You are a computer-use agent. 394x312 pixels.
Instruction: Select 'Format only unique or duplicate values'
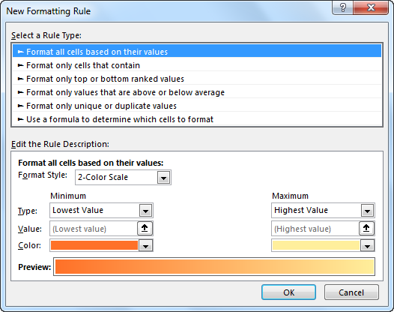pyautogui.click(x=197, y=106)
